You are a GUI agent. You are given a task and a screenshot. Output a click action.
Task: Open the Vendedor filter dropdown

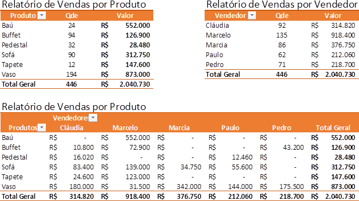[x=252, y=16]
